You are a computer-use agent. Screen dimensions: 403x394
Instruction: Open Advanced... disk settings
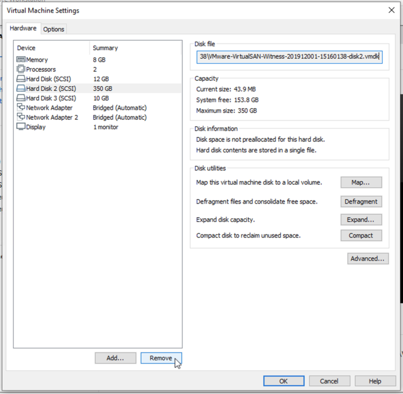point(368,259)
